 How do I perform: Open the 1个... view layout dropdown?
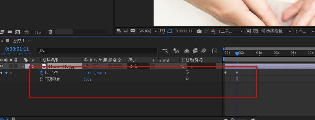tap(304, 31)
